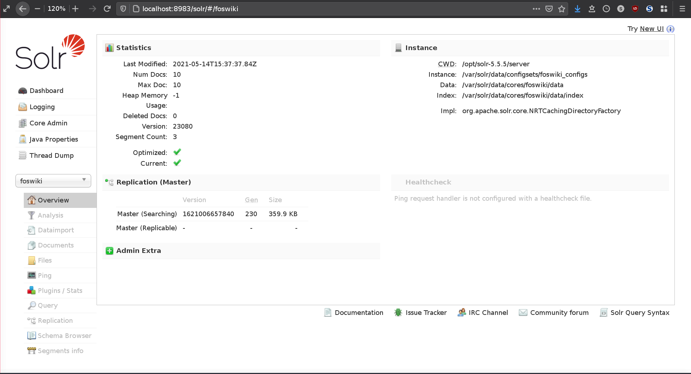691x374 pixels.
Task: Click the Dataimport icon
Action: (32, 230)
